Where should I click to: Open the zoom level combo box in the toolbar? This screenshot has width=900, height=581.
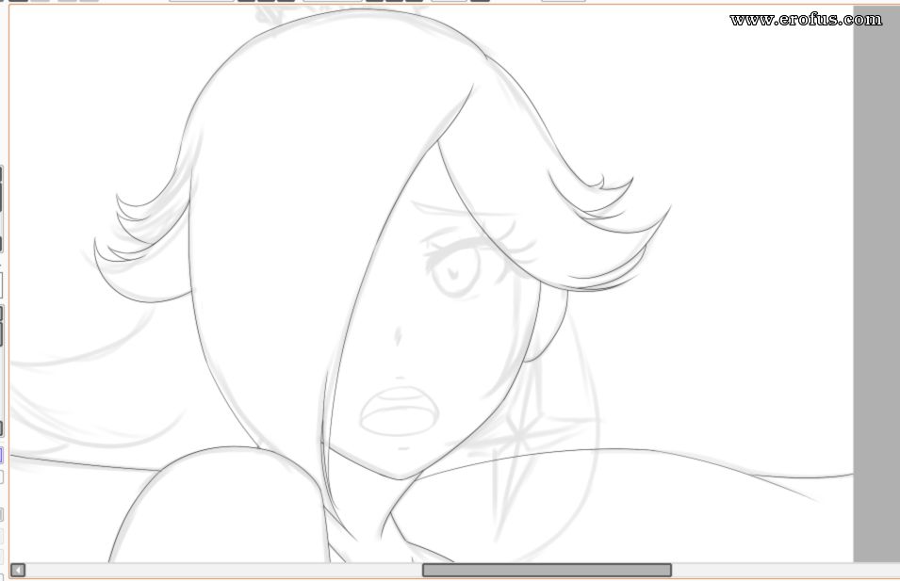[202, 0]
